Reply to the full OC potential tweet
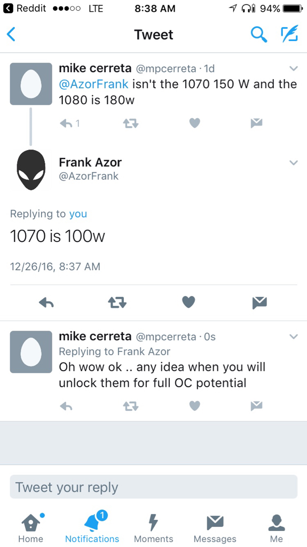Viewport: 307px width, 547px height. click(x=66, y=406)
